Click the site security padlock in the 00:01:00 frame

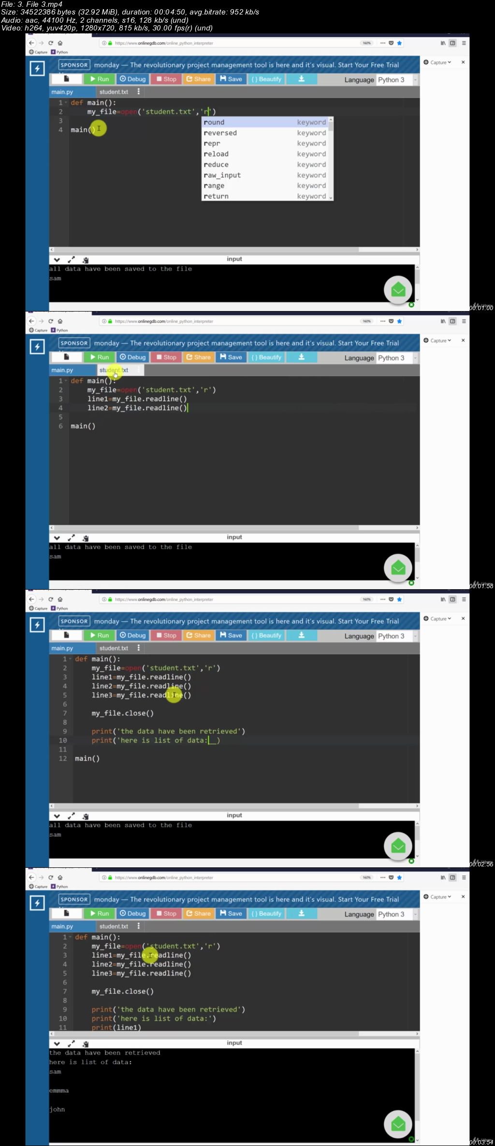[x=110, y=43]
